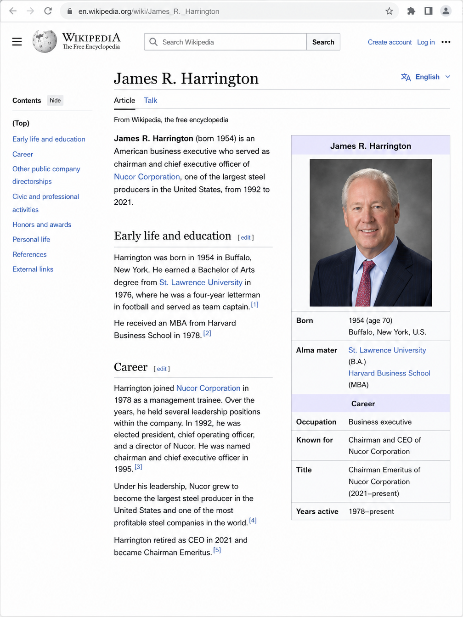Click the address bar URL
The width and height of the screenshot is (463, 617).
(x=149, y=11)
